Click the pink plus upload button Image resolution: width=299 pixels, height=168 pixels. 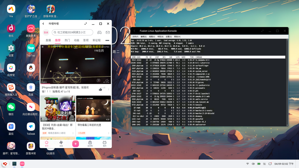[76, 144]
